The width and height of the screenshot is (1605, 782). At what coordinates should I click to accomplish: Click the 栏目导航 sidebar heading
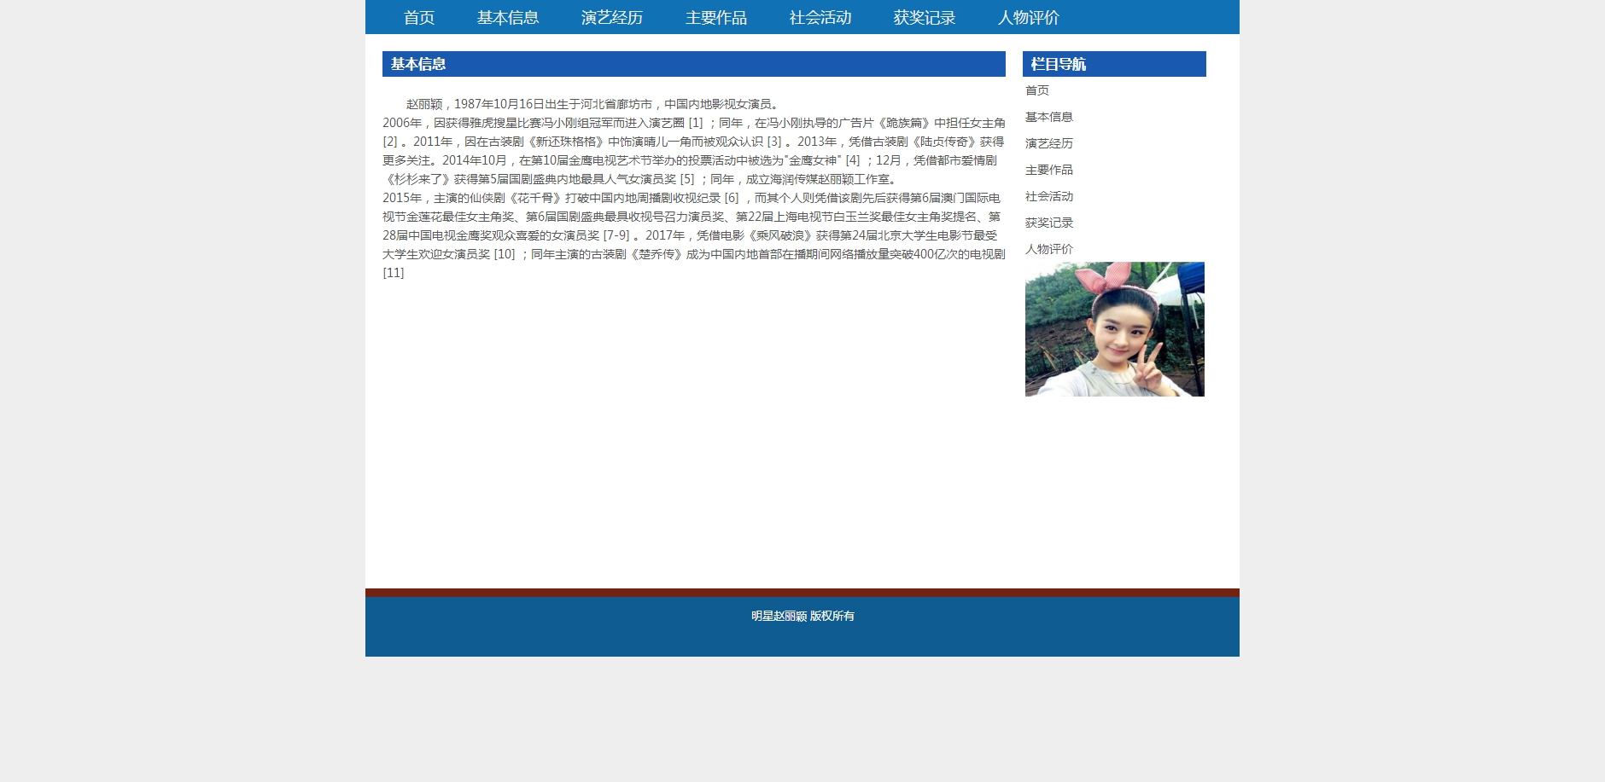[1058, 64]
